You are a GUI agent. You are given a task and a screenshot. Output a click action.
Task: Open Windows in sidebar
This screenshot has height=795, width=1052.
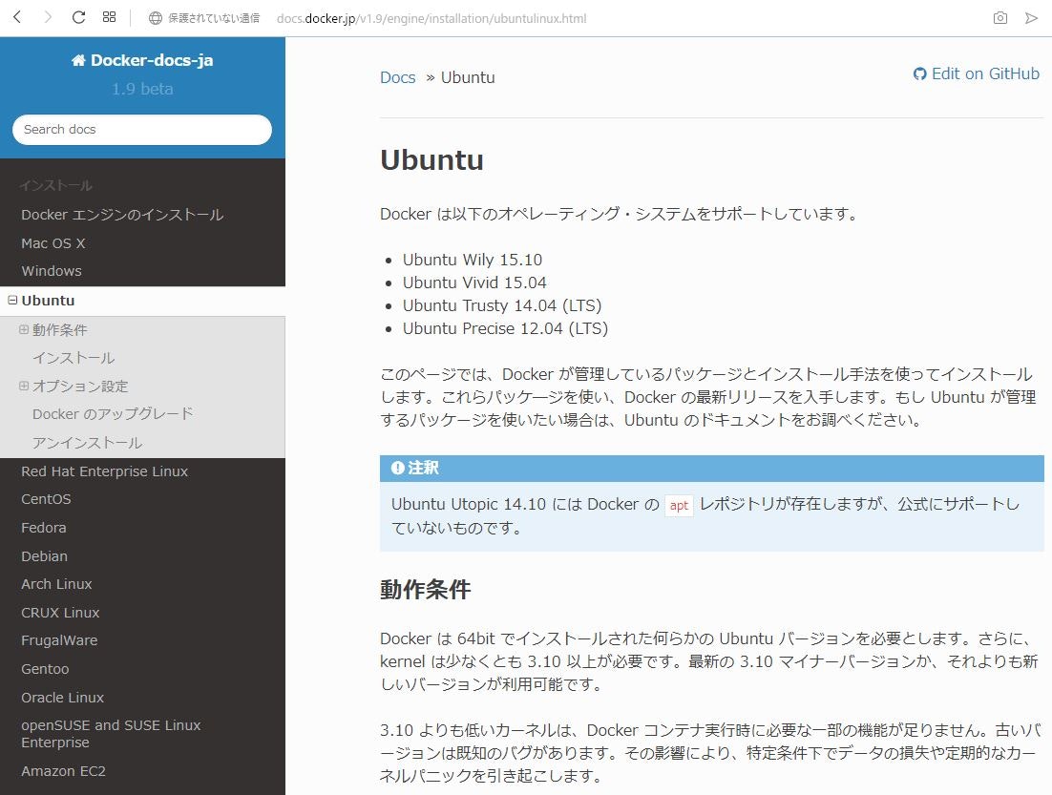click(x=52, y=271)
